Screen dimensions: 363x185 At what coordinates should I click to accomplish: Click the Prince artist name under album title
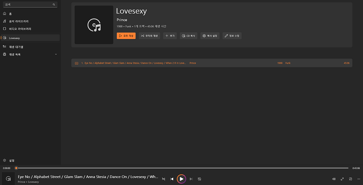pos(122,20)
